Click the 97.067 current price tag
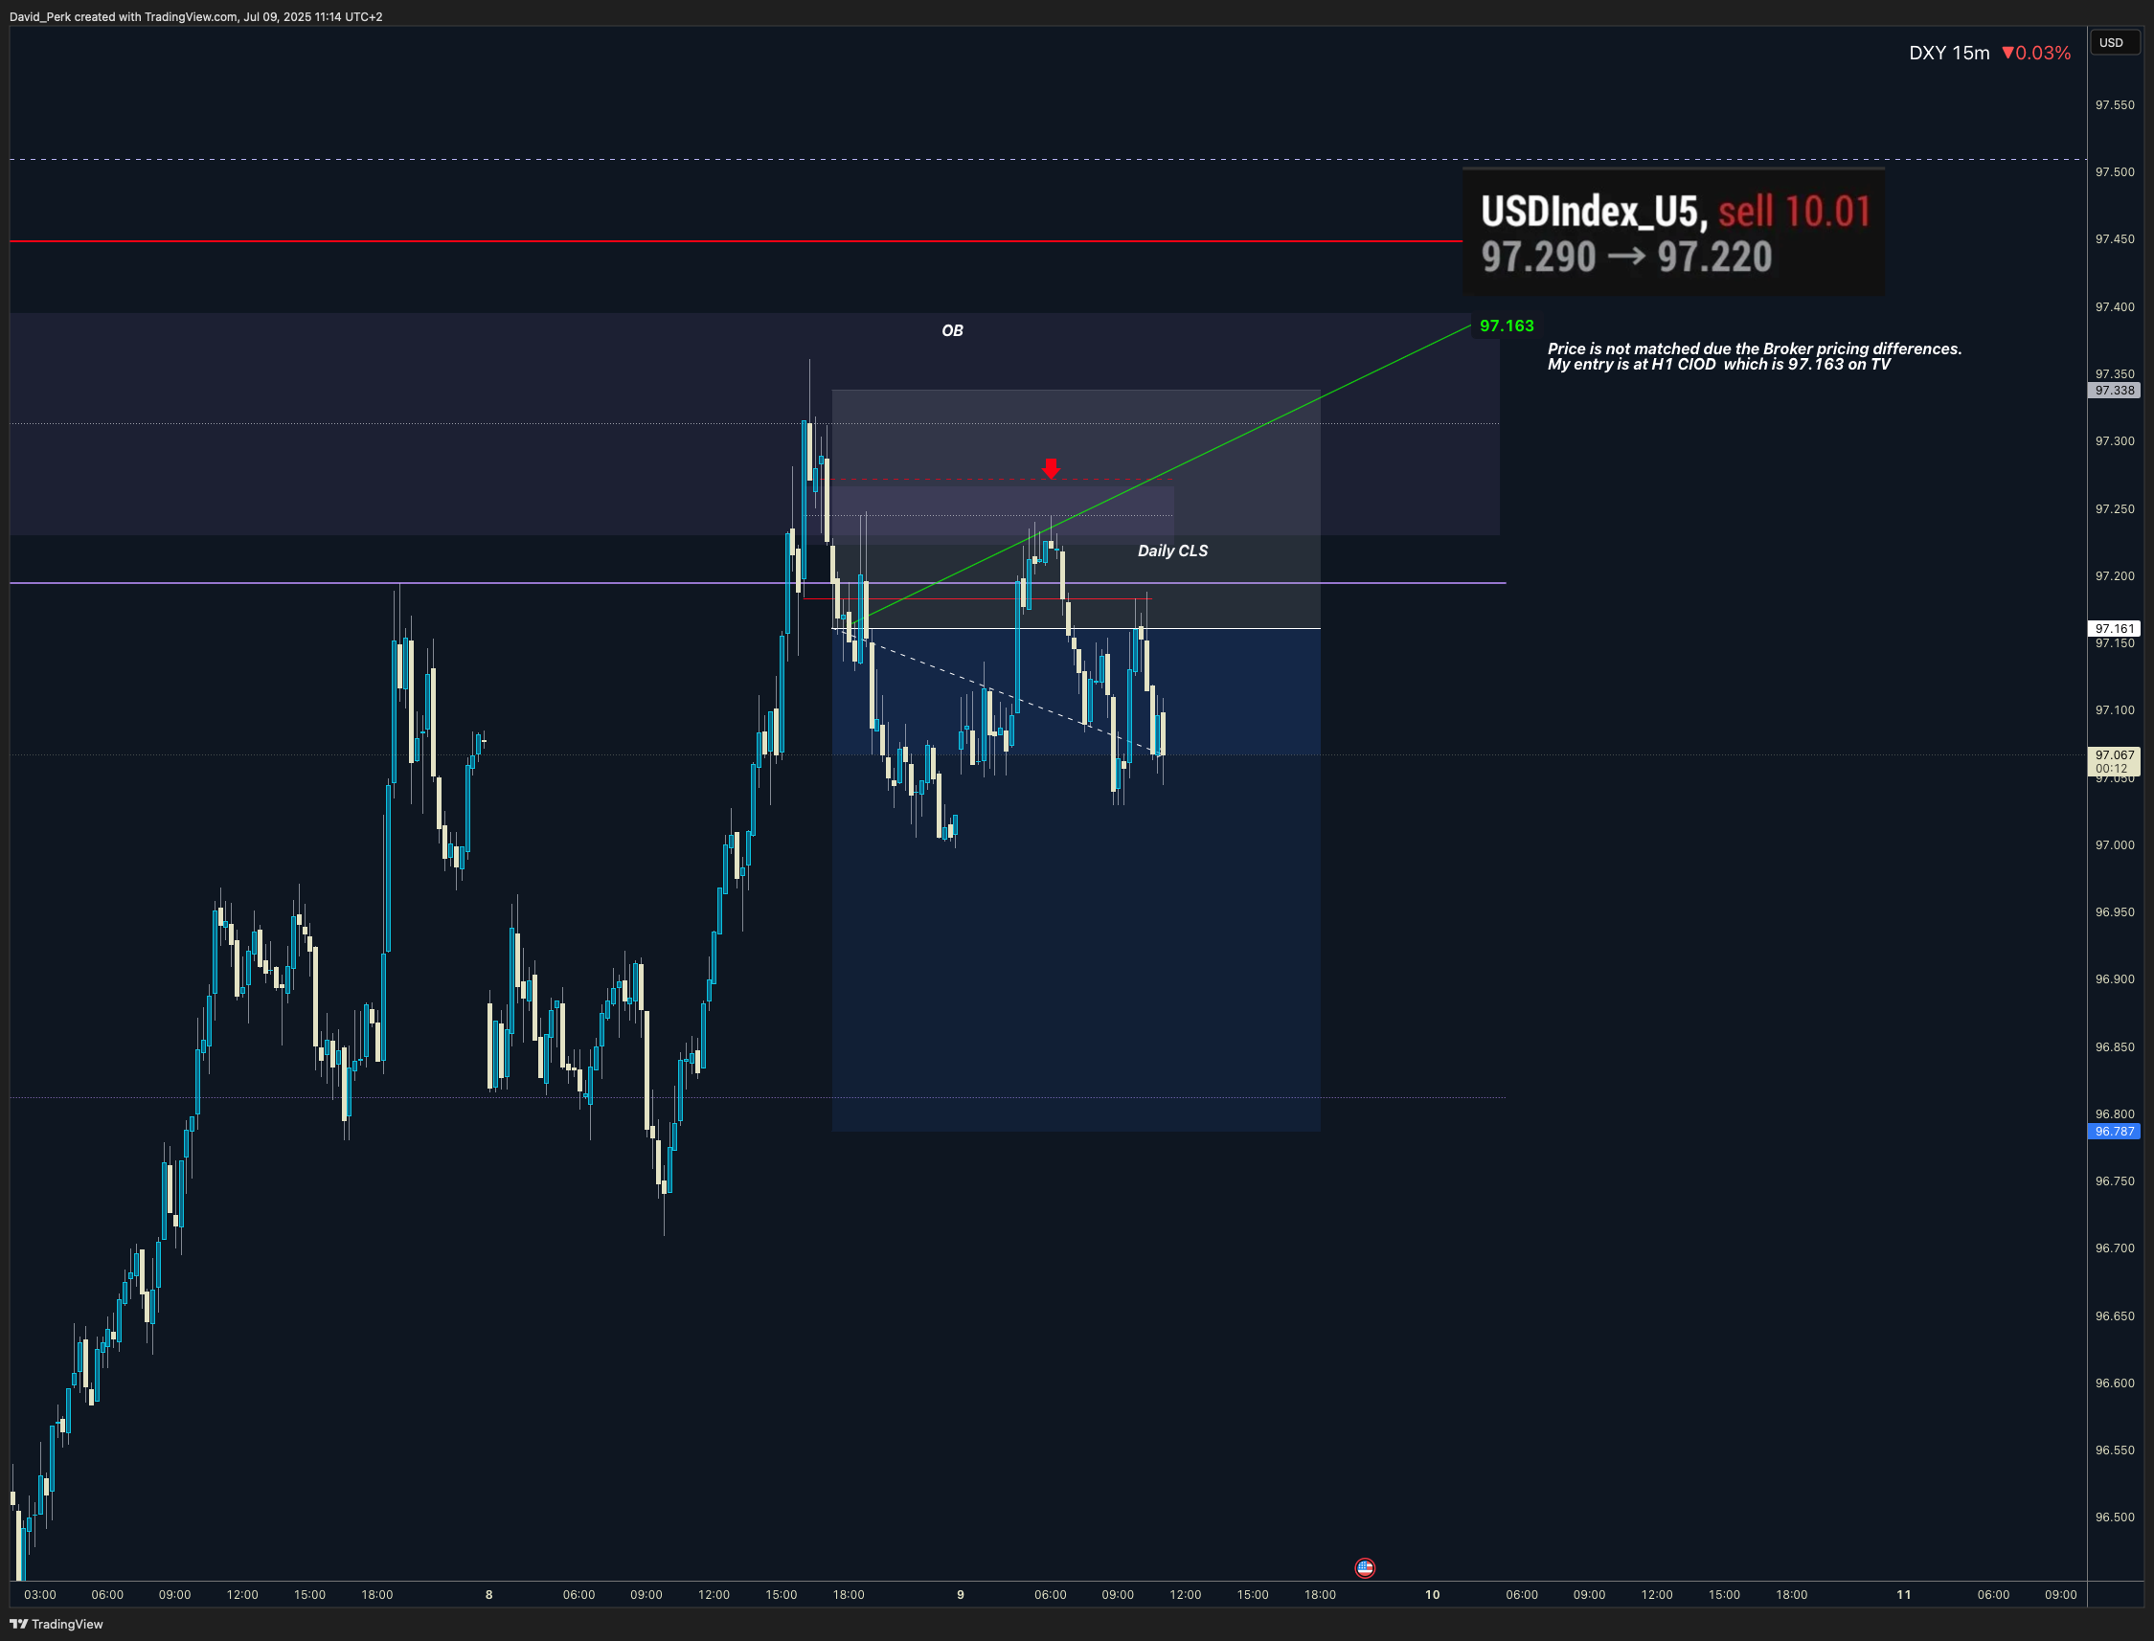 [2114, 761]
